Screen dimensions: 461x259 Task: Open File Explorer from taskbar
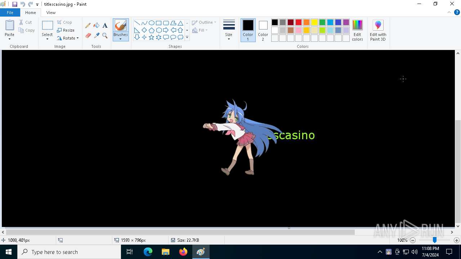coord(166,252)
